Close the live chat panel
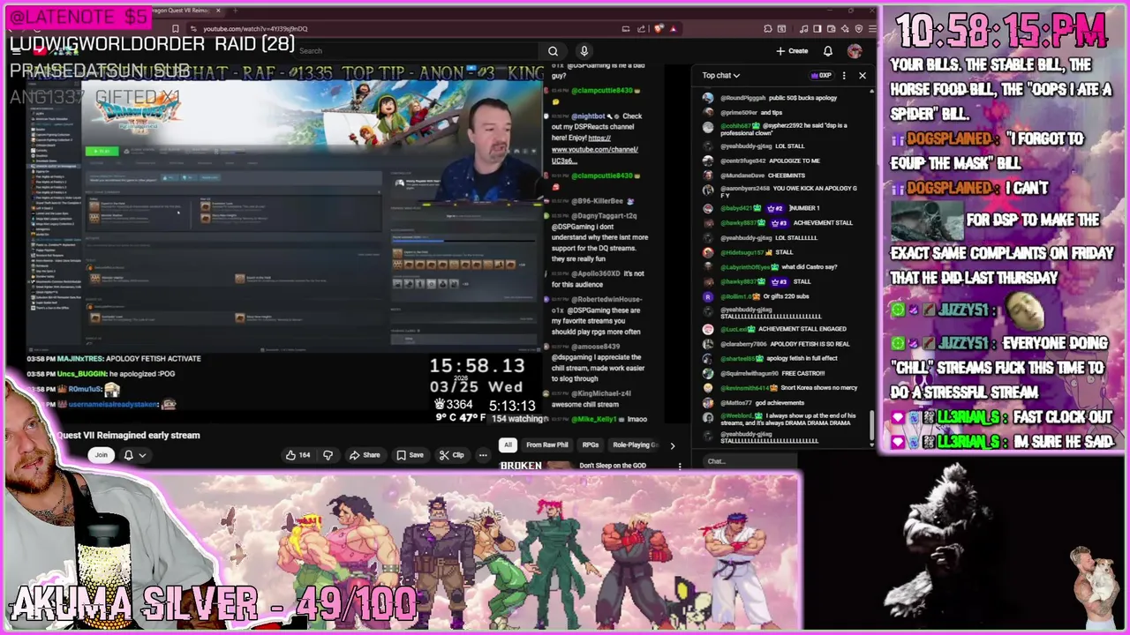1130x635 pixels. click(x=863, y=76)
